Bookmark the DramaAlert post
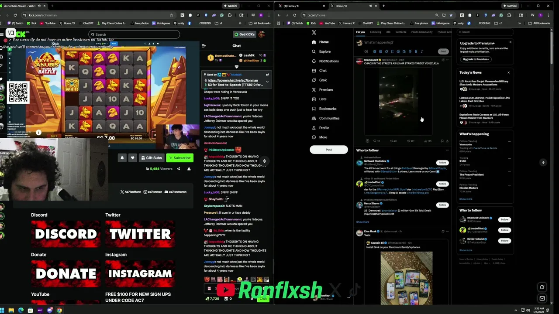This screenshot has width=559, height=314. [442, 141]
